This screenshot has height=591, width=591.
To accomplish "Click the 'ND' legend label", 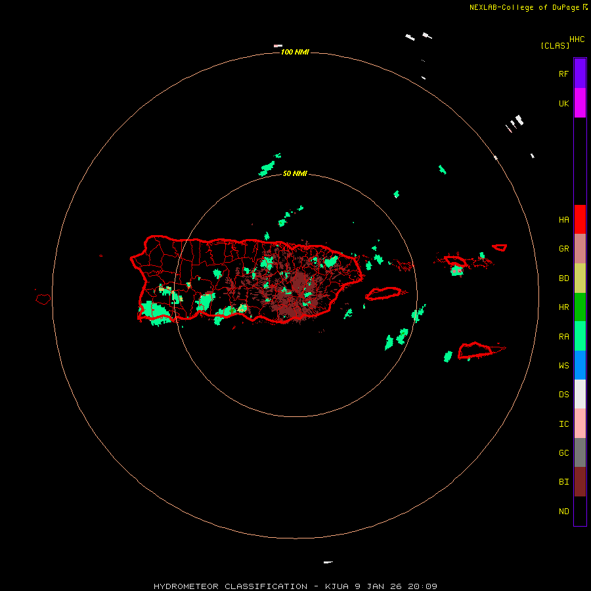I will [563, 512].
